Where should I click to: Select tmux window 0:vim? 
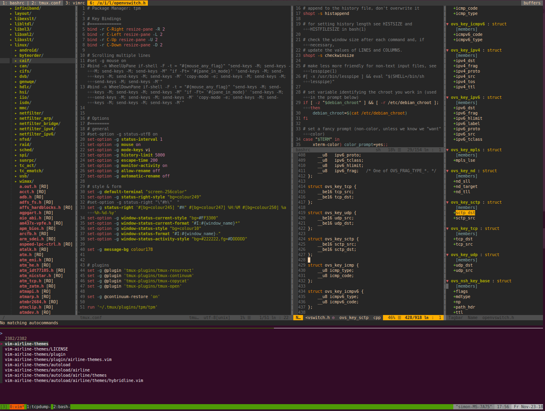click(x=17, y=407)
